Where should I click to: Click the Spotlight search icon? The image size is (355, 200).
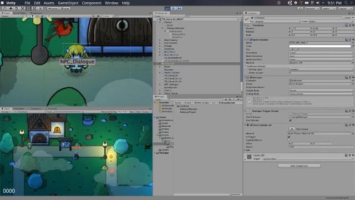(346, 3)
